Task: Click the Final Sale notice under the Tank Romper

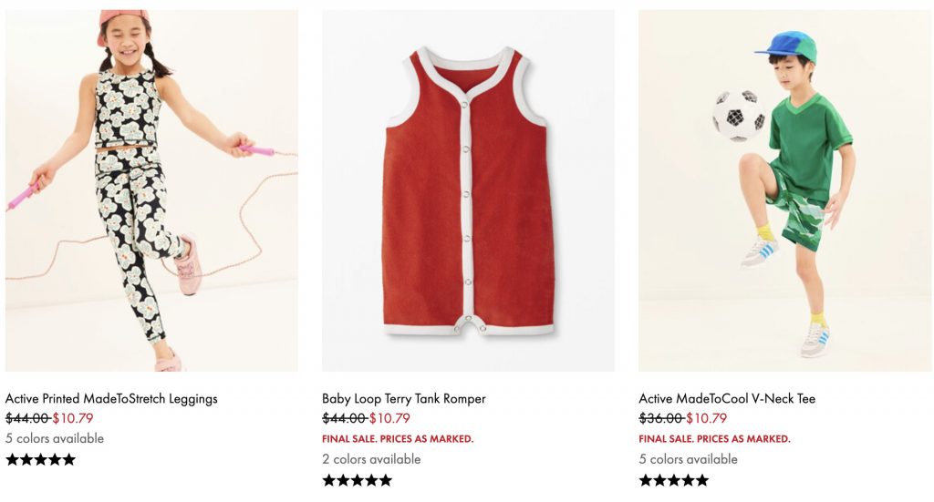Action: 398,439
